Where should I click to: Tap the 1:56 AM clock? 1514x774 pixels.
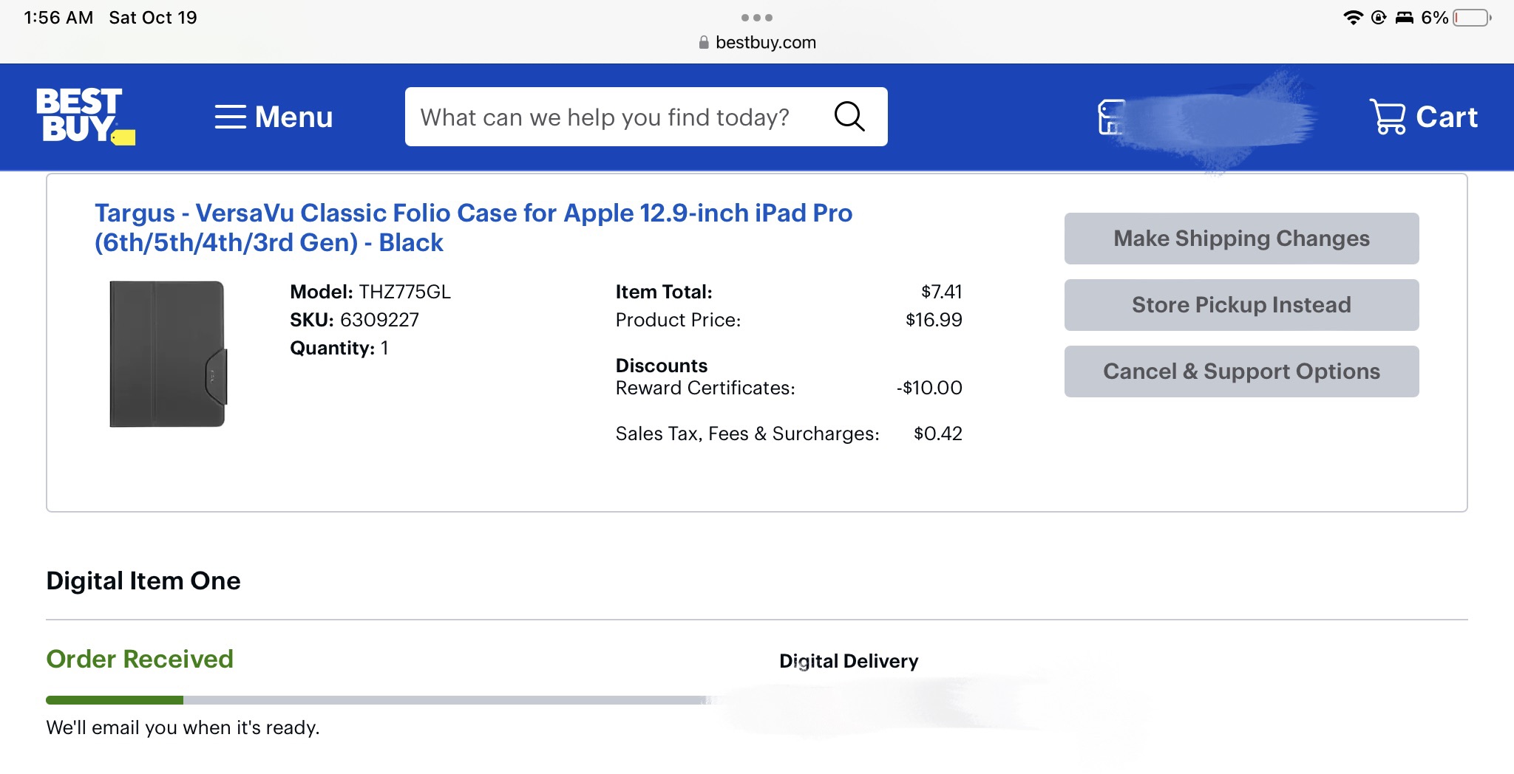(x=58, y=18)
